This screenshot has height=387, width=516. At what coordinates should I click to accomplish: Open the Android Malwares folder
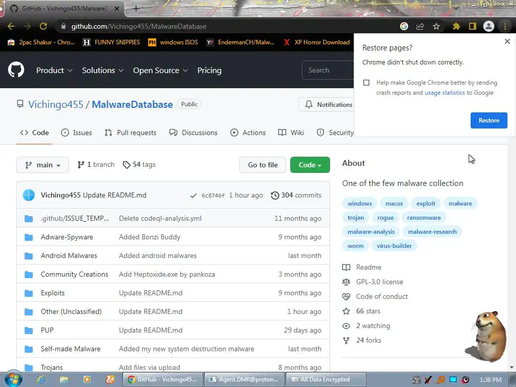[69, 255]
